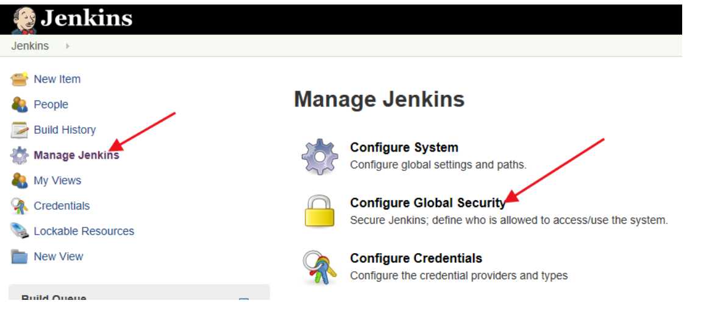
Task: Open the New Item link
Action: pyautogui.click(x=57, y=79)
